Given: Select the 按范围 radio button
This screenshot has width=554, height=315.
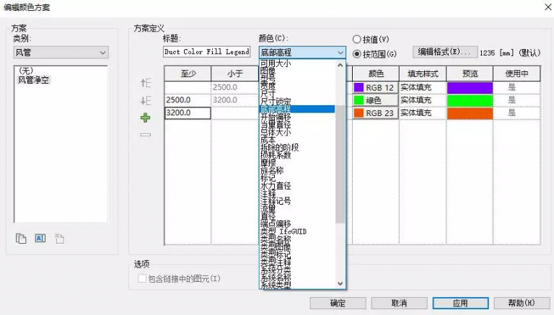Looking at the screenshot, I should pyautogui.click(x=357, y=53).
